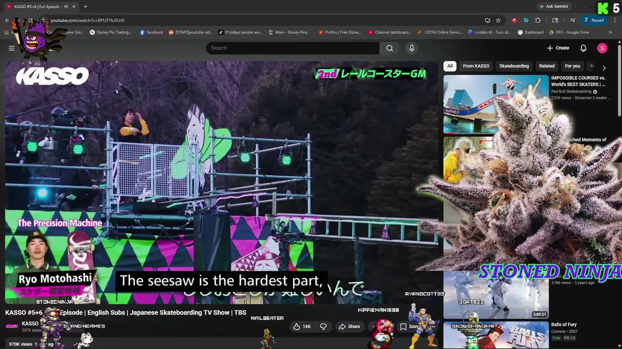The height and width of the screenshot is (349, 622).
Task: Select the For you filter chip
Action: (572, 66)
